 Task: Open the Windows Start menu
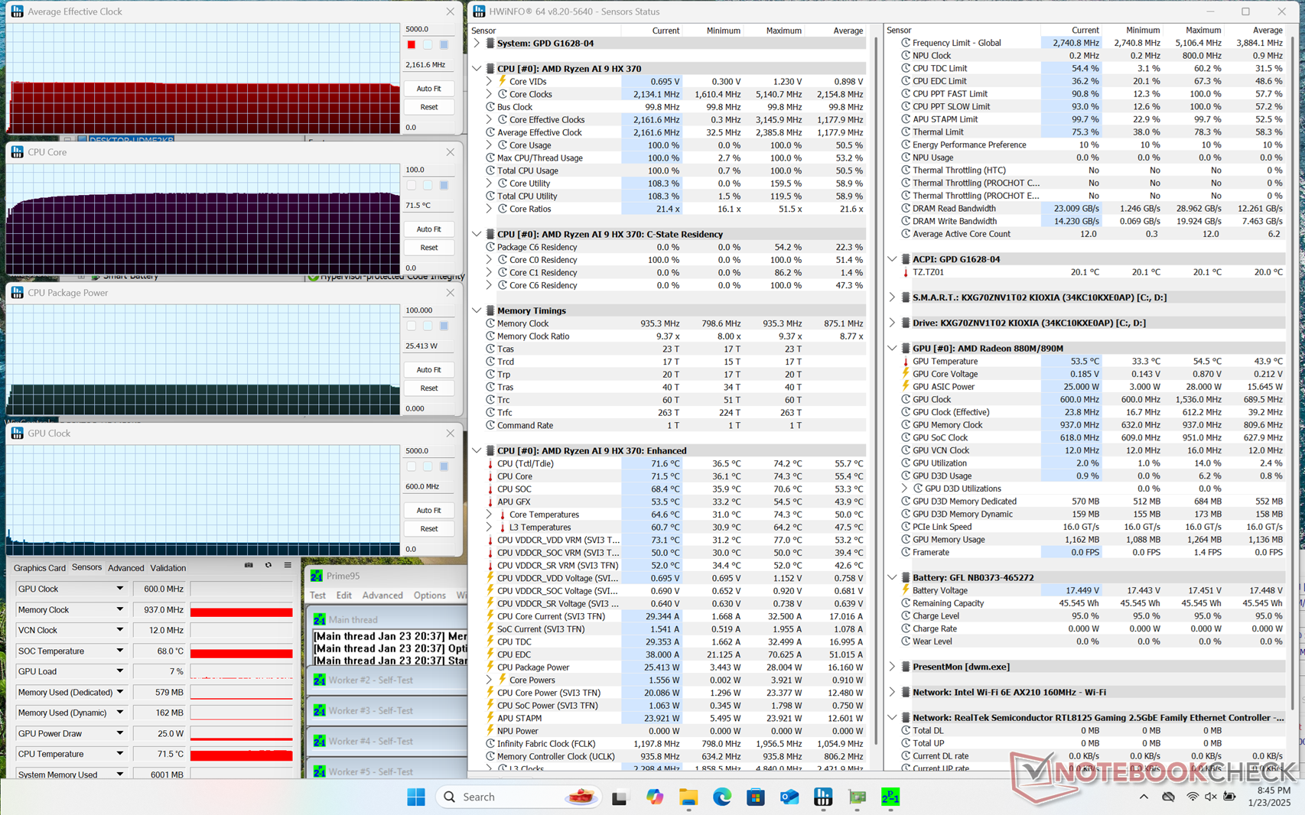[416, 797]
